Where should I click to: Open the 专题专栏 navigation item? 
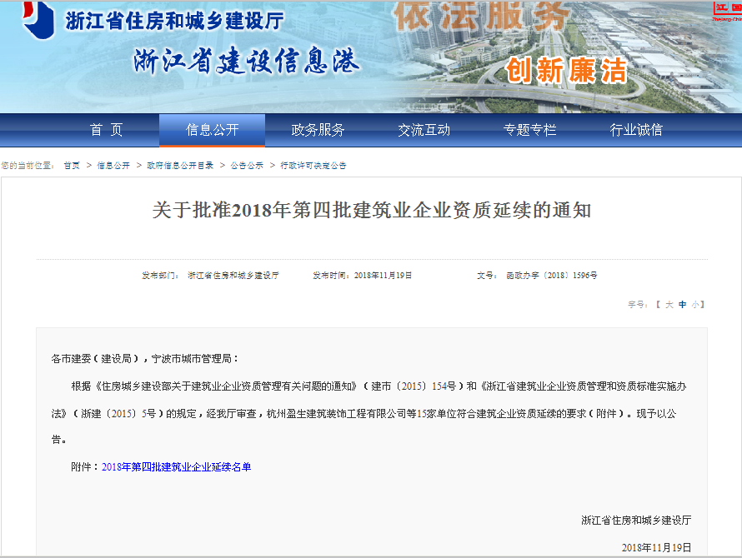(529, 130)
